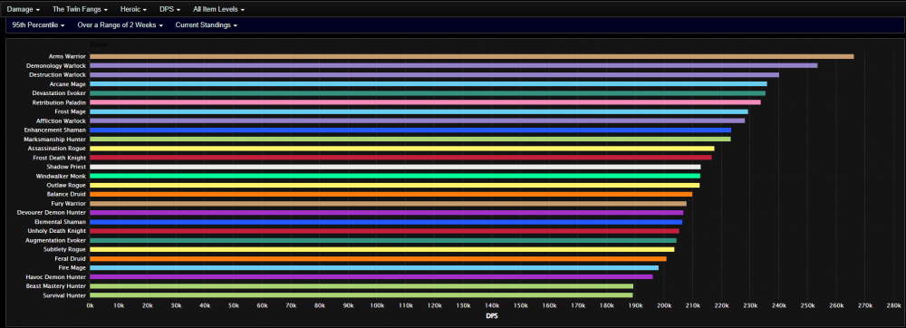This screenshot has width=906, height=328.
Task: Click the Fire Mage bar
Action: [374, 268]
